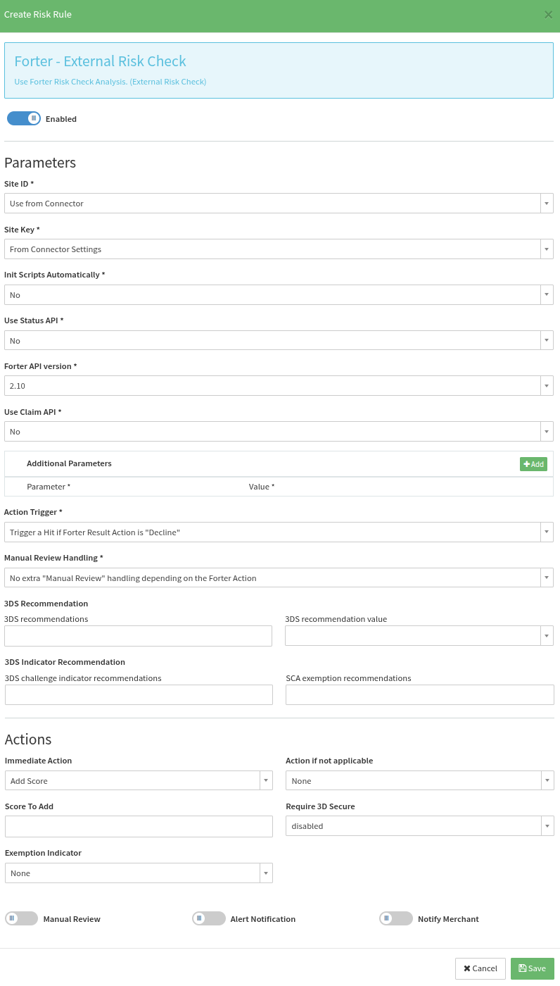Expand the Exemption Indicator dropdown arrow
This screenshot has width=560, height=986.
(x=266, y=873)
